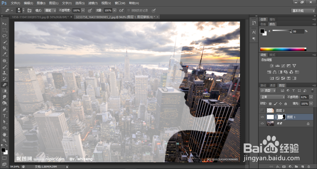317x169 pixels.
Task: Open 滤镜(T) menu
Action: pyautogui.click(x=93, y=3)
